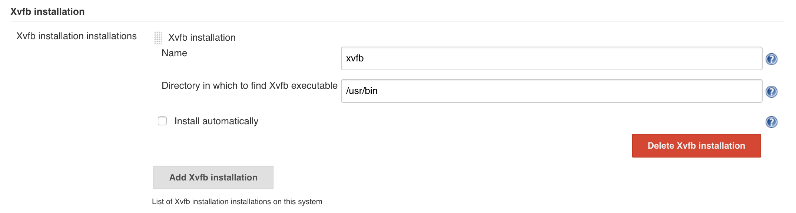Click empty right end of Name field

coord(734,58)
